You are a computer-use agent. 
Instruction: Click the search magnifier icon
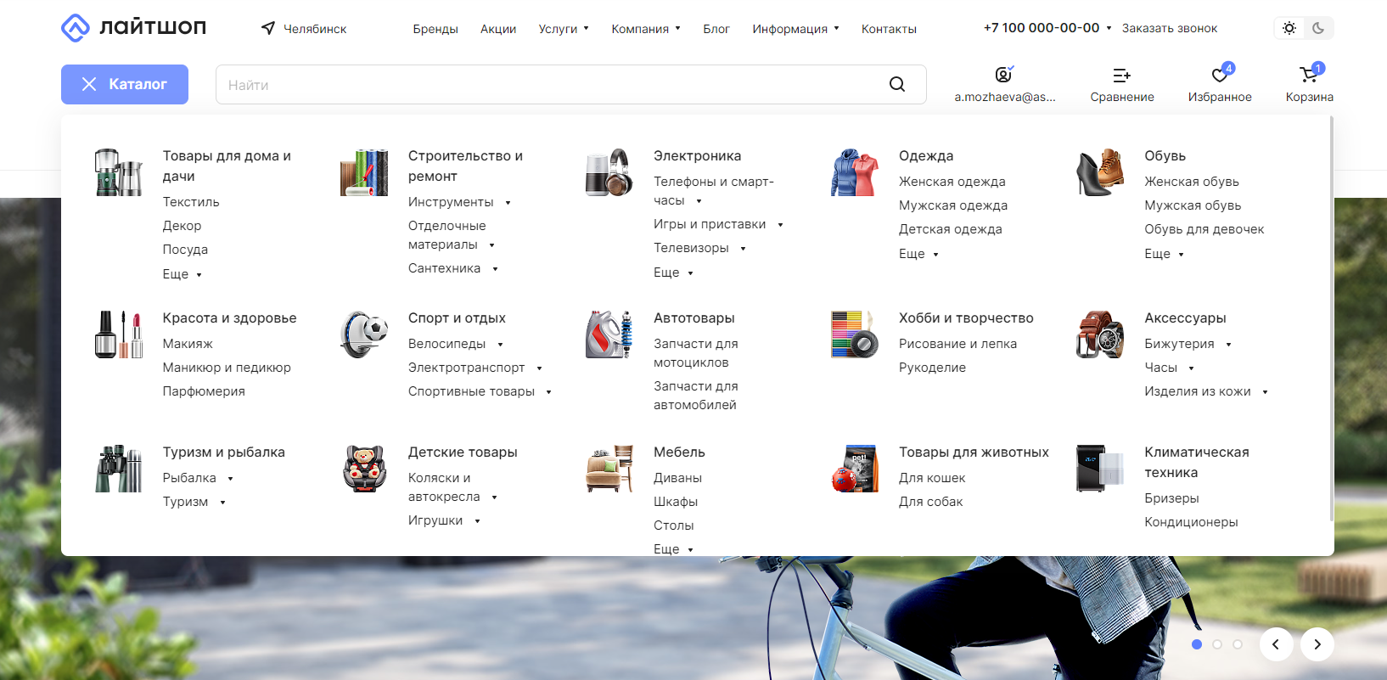[897, 84]
